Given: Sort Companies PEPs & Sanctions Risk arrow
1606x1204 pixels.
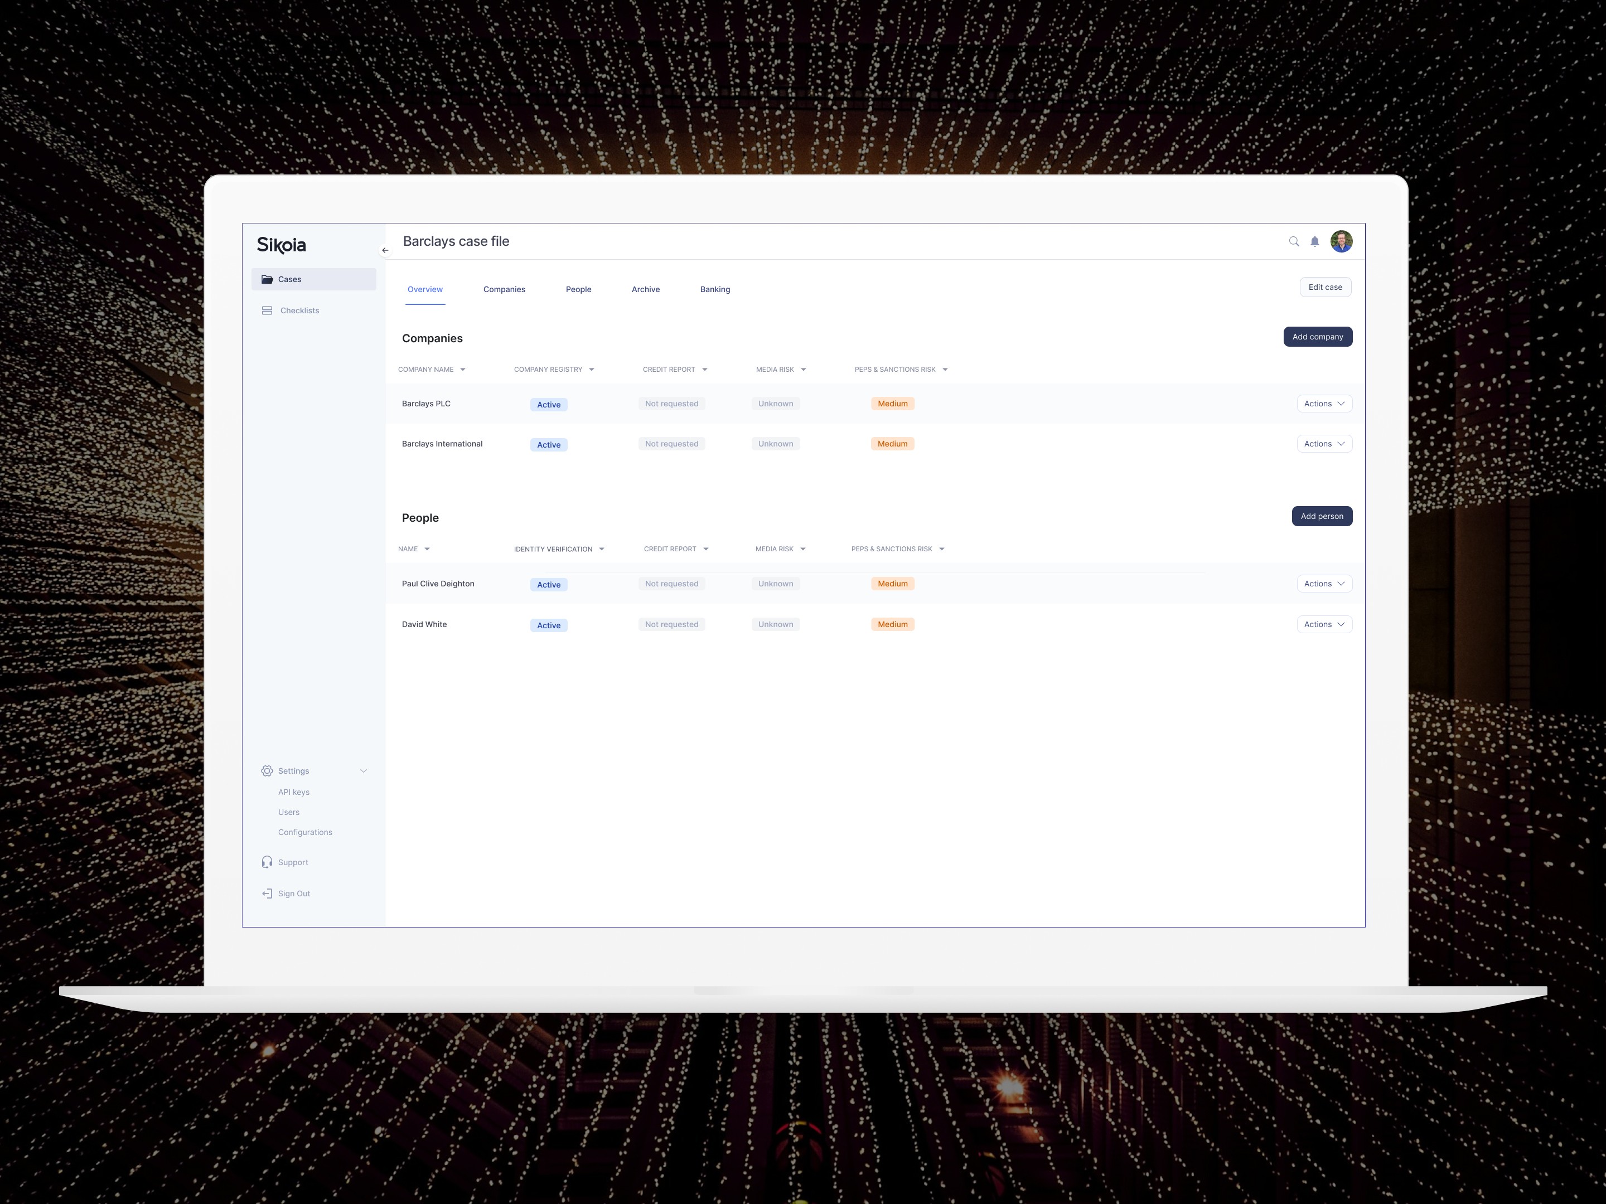Looking at the screenshot, I should [x=945, y=370].
